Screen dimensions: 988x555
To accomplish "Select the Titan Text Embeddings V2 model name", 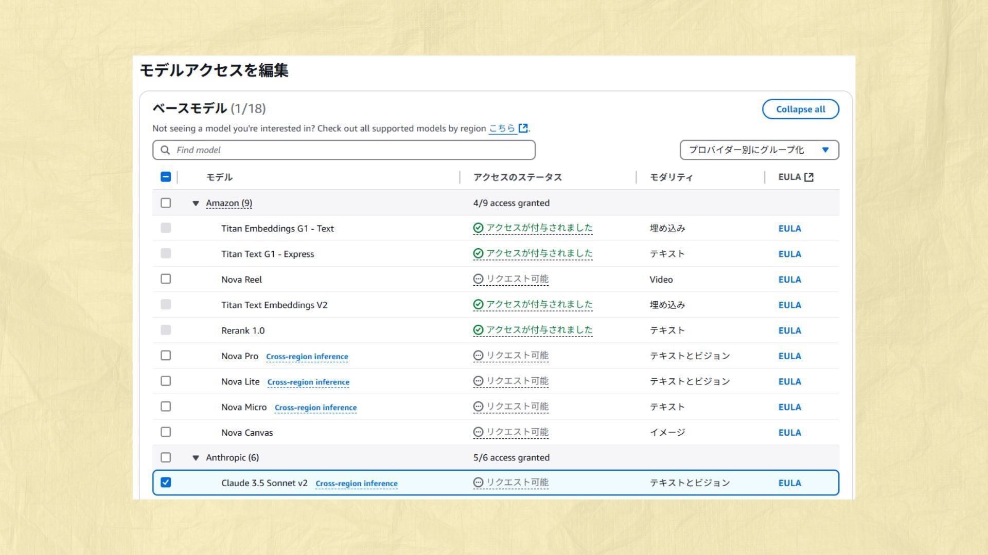I will point(274,305).
